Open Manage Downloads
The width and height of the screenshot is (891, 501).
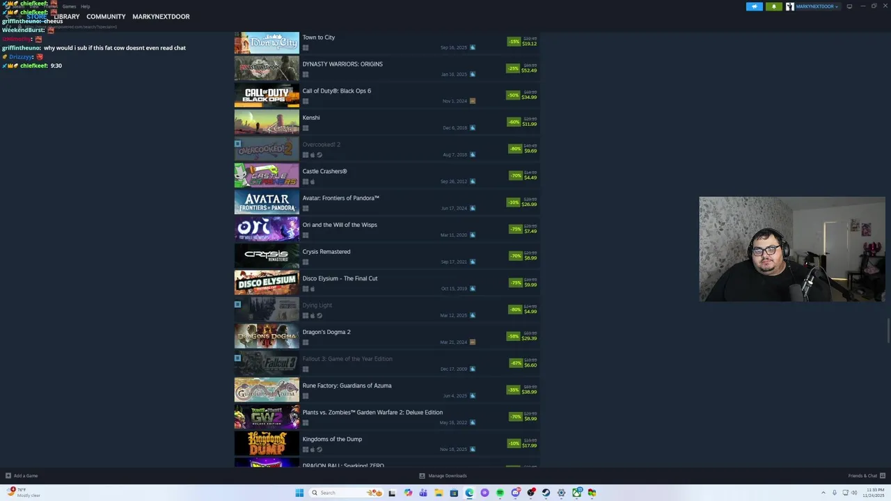tap(443, 476)
